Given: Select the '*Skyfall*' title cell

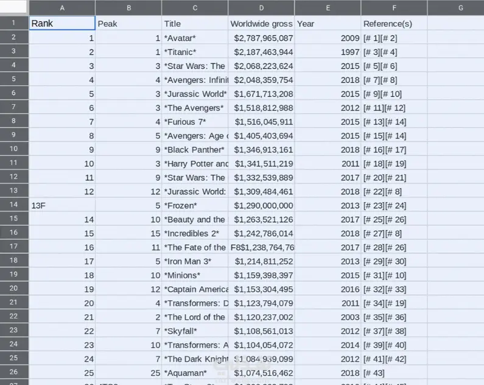Looking at the screenshot, I should pos(195,331).
